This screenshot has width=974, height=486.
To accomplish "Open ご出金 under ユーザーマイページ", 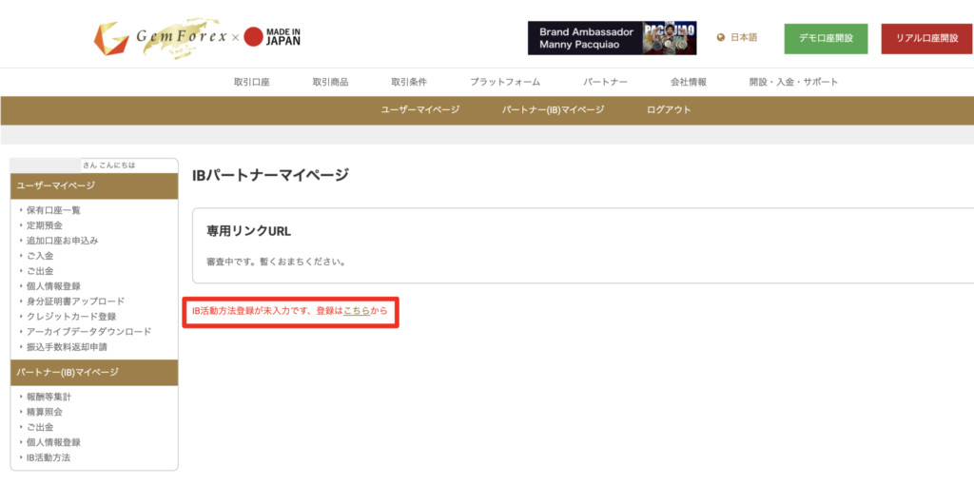I will pos(40,271).
